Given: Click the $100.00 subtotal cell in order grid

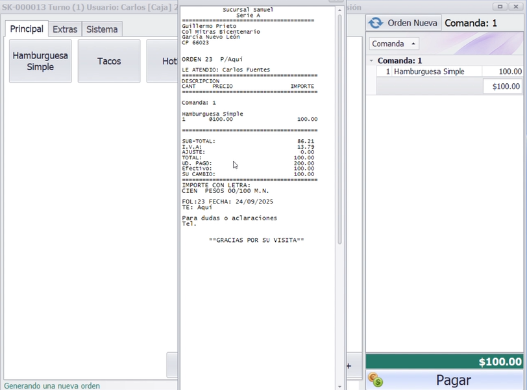Looking at the screenshot, I should [502, 86].
